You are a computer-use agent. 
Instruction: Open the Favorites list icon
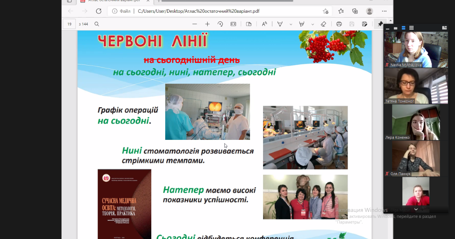(x=341, y=11)
